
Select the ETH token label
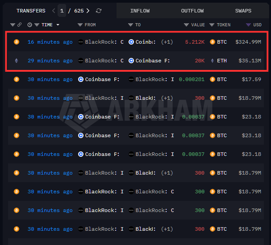tap(222, 61)
